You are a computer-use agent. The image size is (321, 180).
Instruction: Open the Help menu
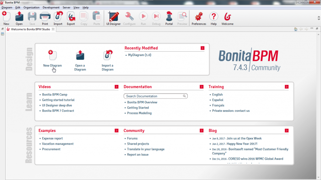tap(86, 8)
